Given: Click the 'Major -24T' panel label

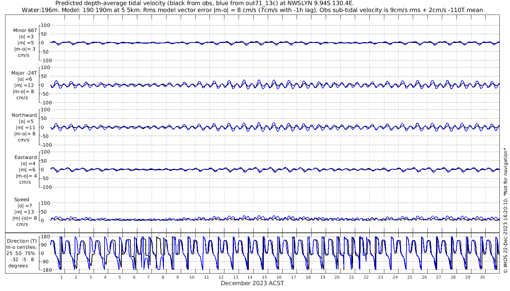Looking at the screenshot, I should [x=24, y=73].
